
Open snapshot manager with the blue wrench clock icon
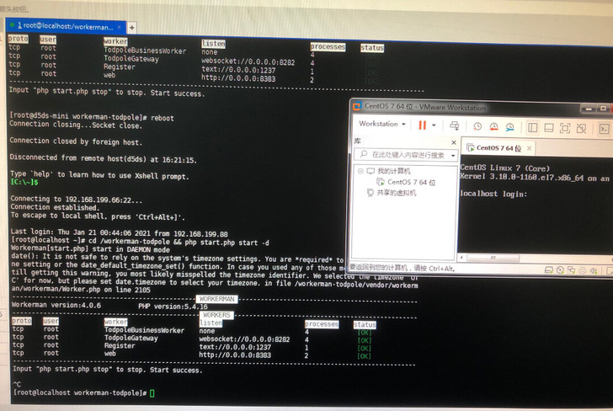(509, 127)
